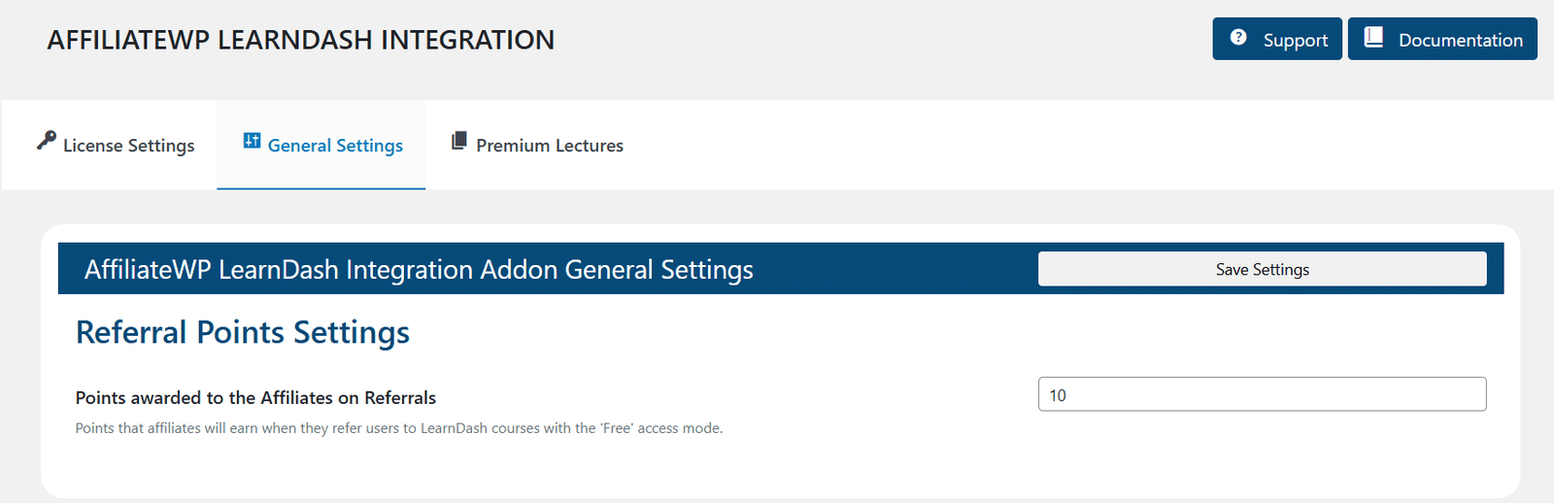This screenshot has height=503, width=1554.
Task: Click the Referral Points Settings heading
Action: 243,333
